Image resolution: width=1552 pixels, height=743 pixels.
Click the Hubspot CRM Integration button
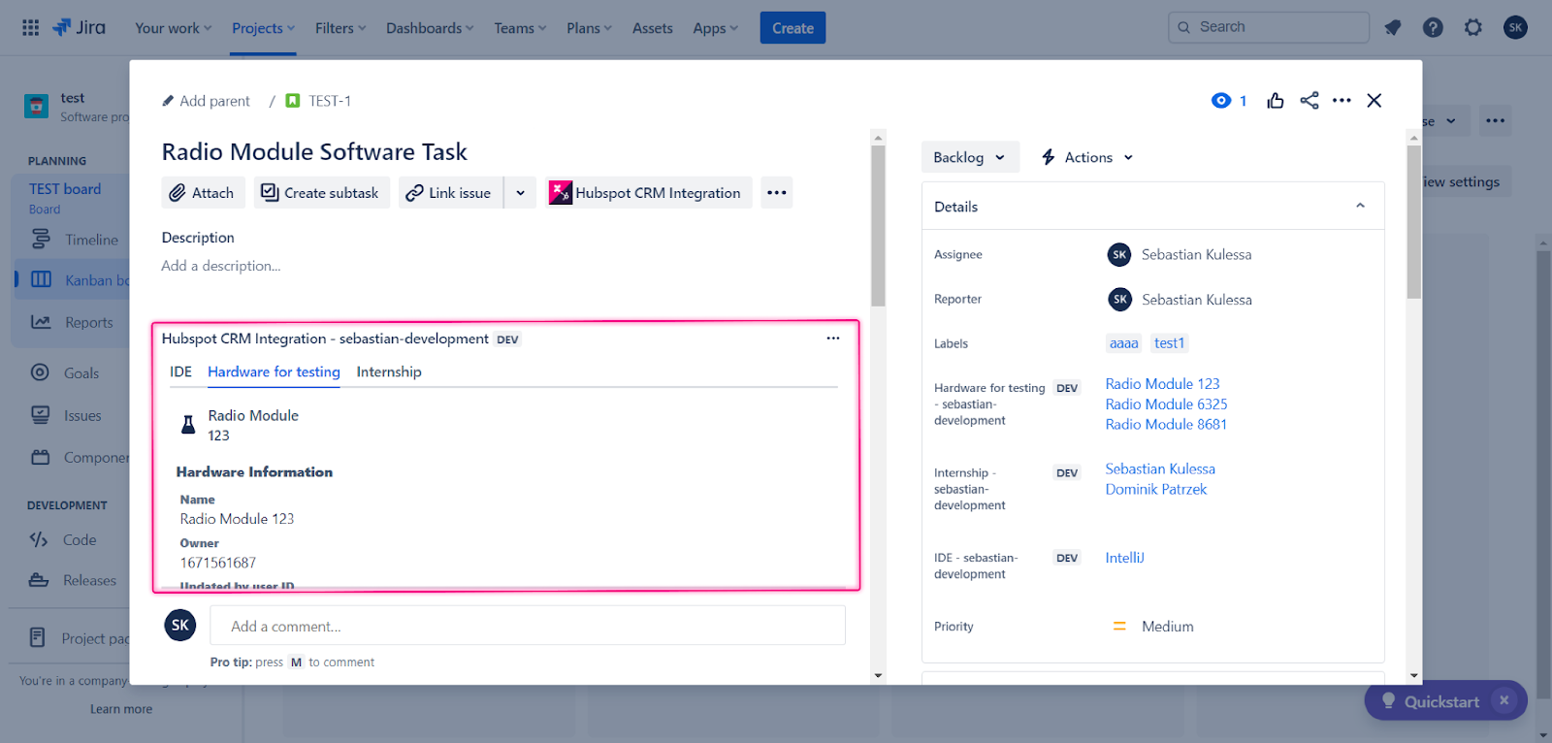pos(649,193)
